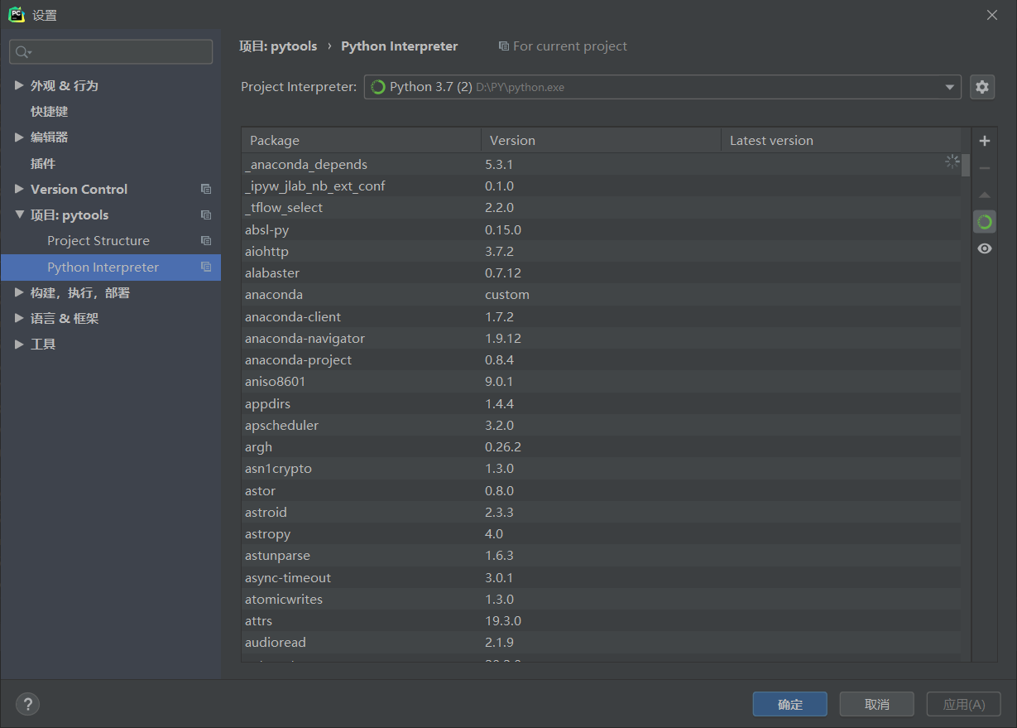Image resolution: width=1017 pixels, height=728 pixels.
Task: Select the astroid package row
Action: pos(602,512)
